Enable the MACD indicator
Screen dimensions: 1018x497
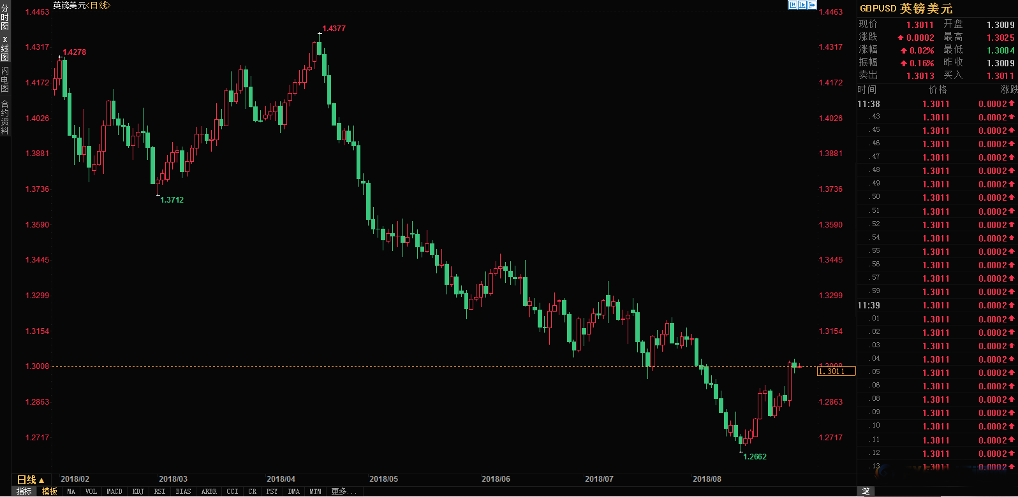(114, 491)
